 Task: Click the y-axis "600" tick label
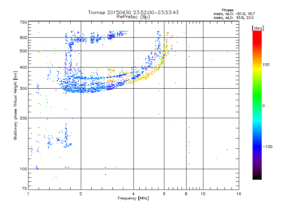pyautogui.click(x=23, y=38)
